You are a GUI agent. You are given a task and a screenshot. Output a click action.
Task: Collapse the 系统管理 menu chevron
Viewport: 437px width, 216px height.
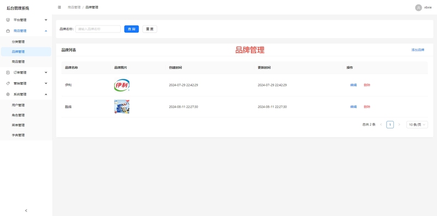(46, 94)
